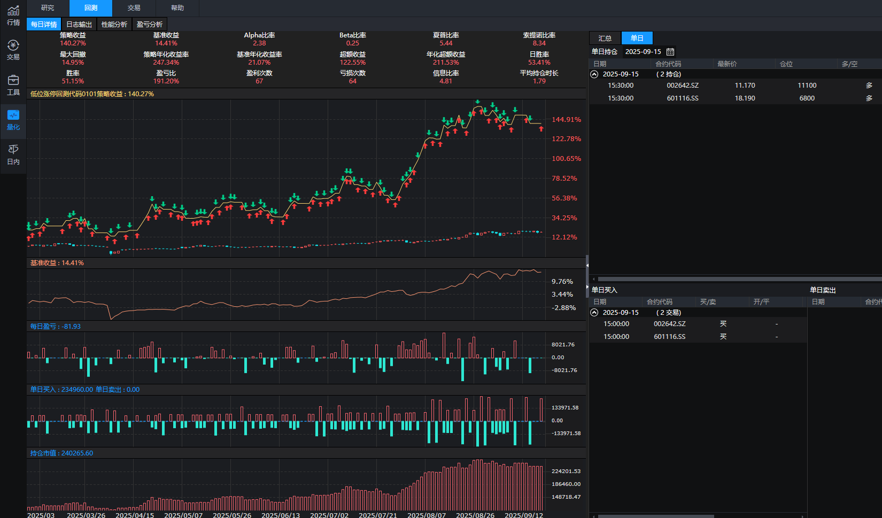This screenshot has height=518, width=882.
Task: Select the 汇总 summary view button
Action: (605, 38)
